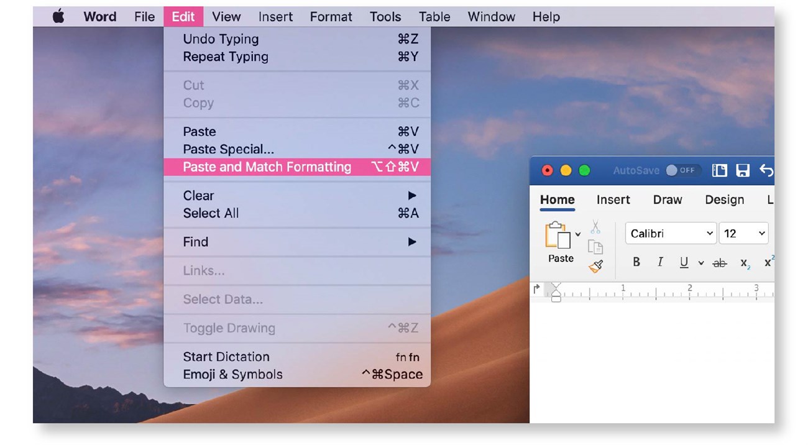This screenshot has width=808, height=445.
Task: Switch to the Insert ribbon tab
Action: tap(613, 200)
